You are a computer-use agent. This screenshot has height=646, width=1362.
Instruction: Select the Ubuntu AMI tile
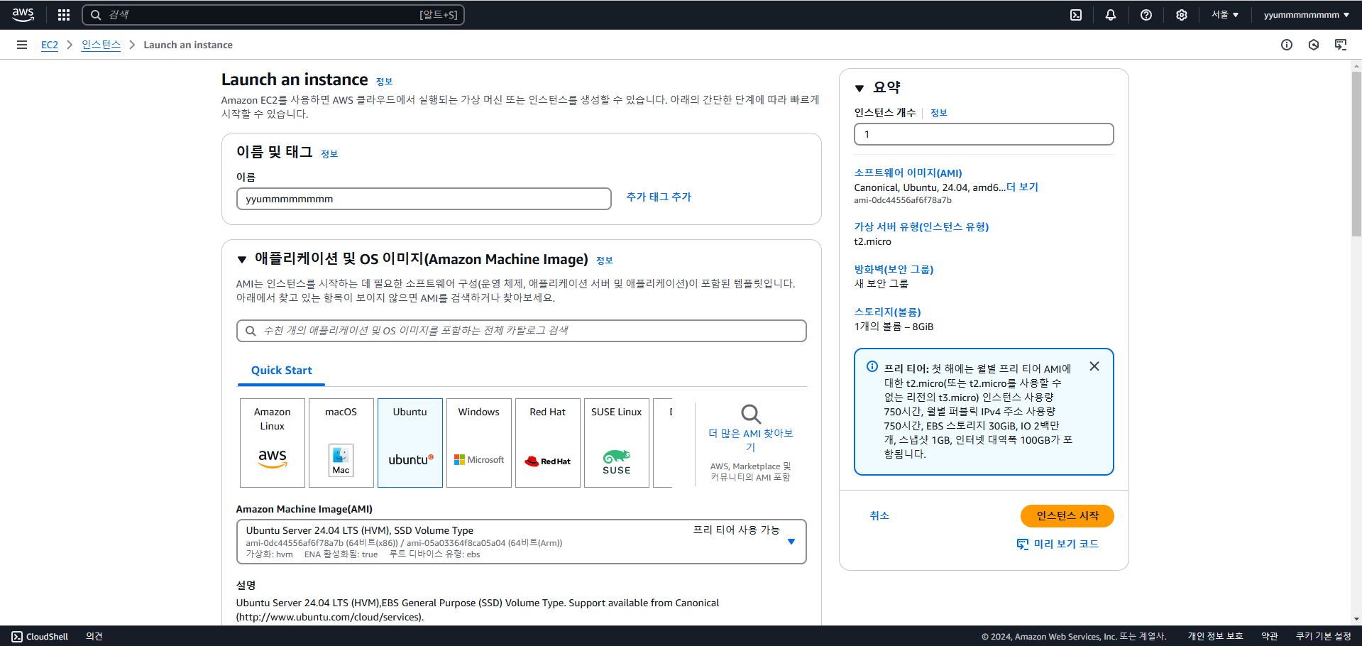pyautogui.click(x=410, y=443)
